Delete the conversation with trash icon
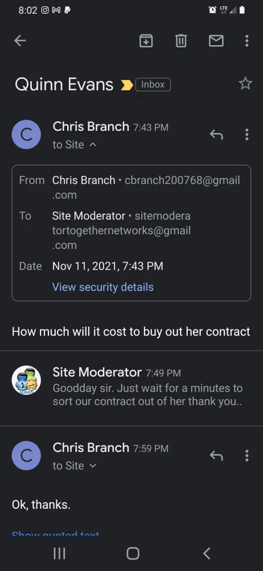The image size is (263, 571). (x=181, y=41)
